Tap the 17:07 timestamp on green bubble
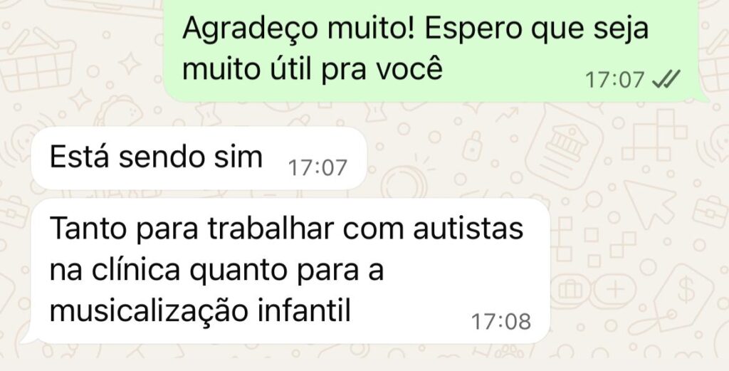Screen dimensions: 729x371 click(x=614, y=80)
